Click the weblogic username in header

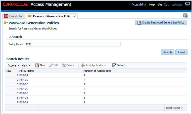tap(177, 4)
